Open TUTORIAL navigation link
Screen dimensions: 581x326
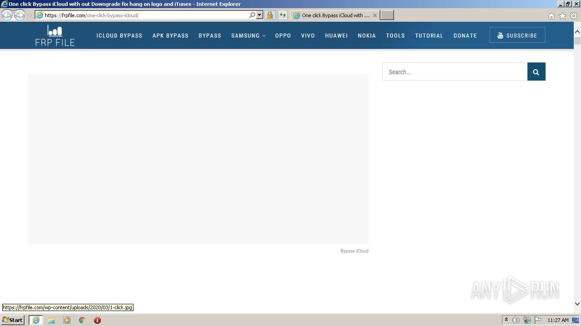[429, 35]
